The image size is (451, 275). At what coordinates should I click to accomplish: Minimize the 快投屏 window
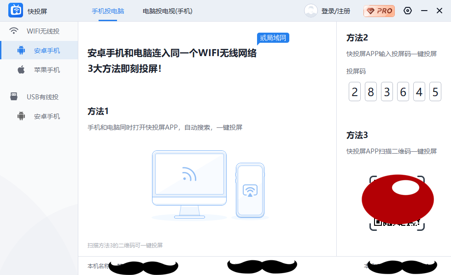coord(424,11)
